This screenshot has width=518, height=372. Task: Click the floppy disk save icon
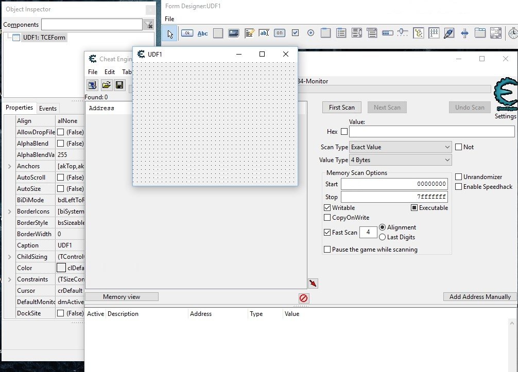(119, 85)
